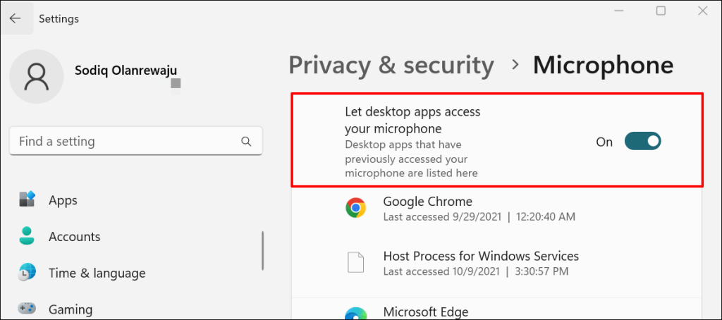Click the Gaming controller icon
722x320 pixels.
click(x=27, y=309)
